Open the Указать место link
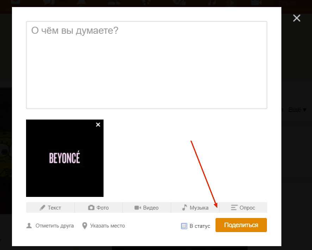Screen dimensions: 312x250 tap(107, 226)
